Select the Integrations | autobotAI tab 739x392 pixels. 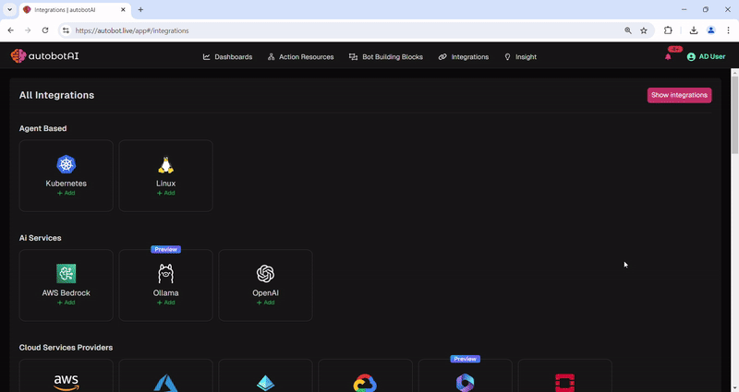75,10
